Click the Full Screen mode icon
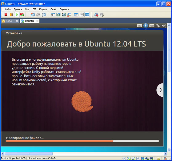 [64, 14]
